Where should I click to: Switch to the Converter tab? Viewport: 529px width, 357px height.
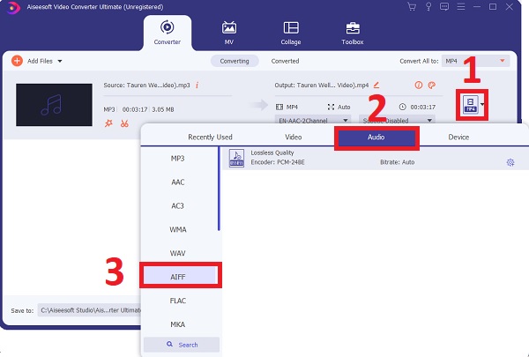[x=168, y=33]
